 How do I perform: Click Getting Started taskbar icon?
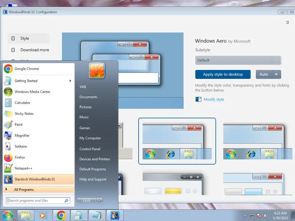79,215
